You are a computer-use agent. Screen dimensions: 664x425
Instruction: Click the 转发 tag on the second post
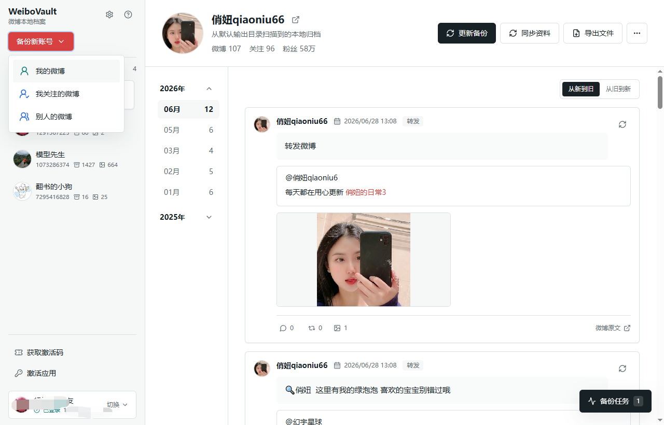(413, 365)
